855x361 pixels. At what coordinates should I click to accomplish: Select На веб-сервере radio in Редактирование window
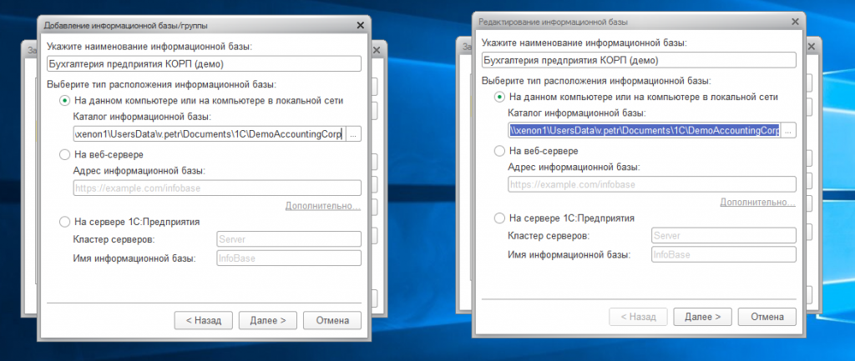coord(499,151)
